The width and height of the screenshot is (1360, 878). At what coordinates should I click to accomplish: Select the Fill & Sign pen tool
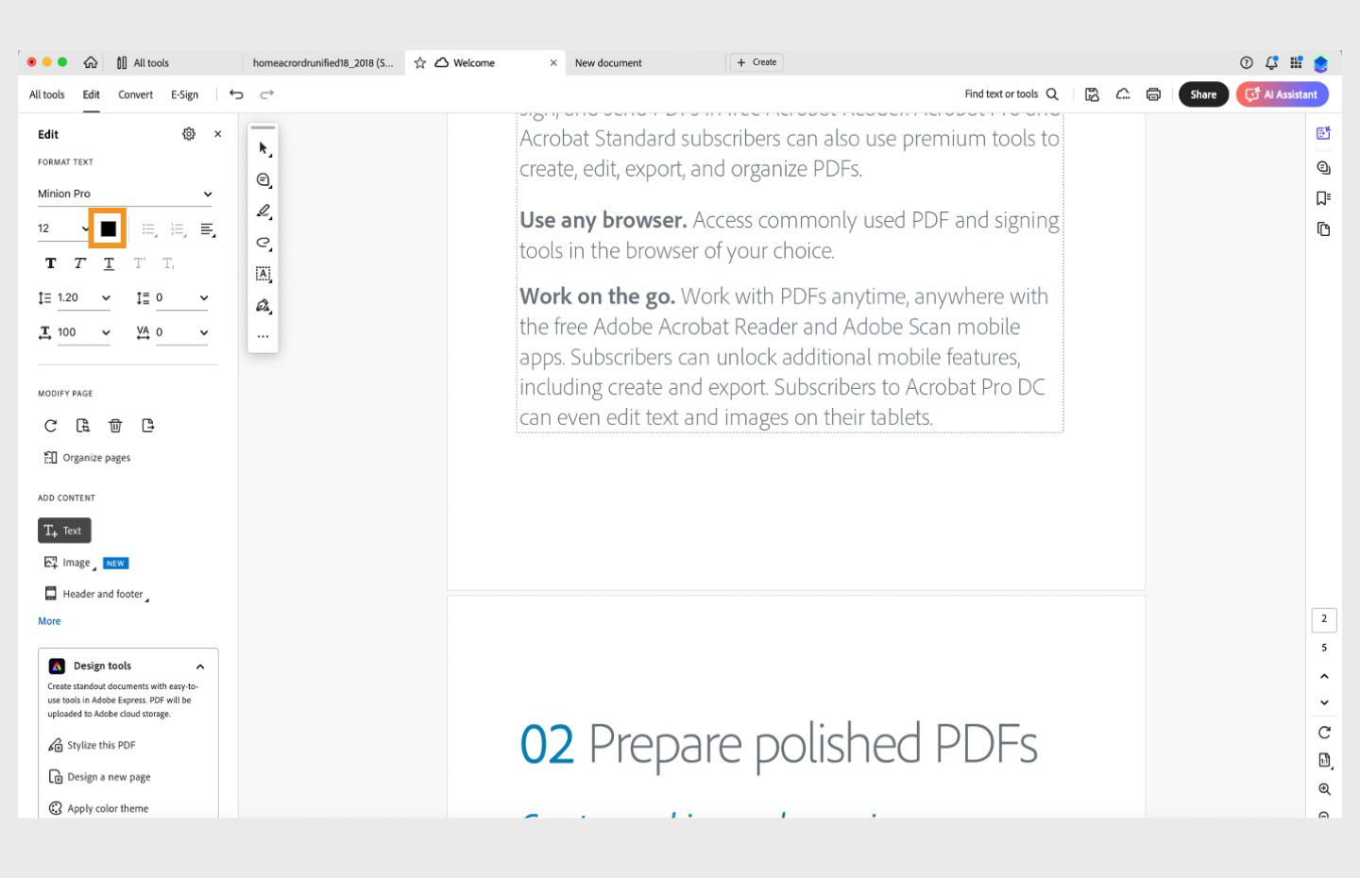pyautogui.click(x=263, y=306)
